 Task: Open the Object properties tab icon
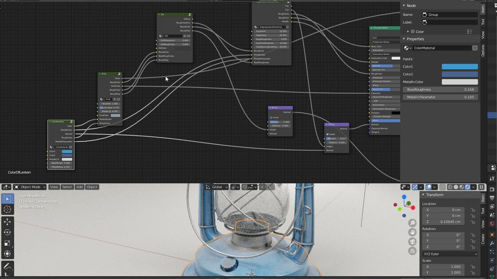(x=492, y=234)
